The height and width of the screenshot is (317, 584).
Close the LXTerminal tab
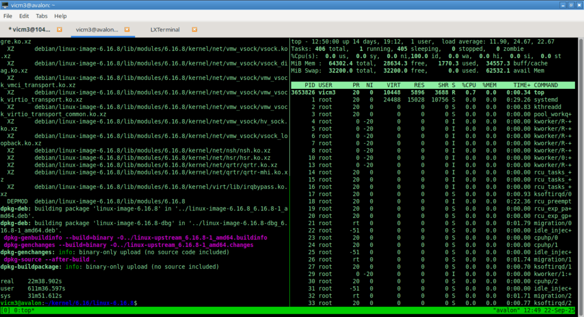194,29
